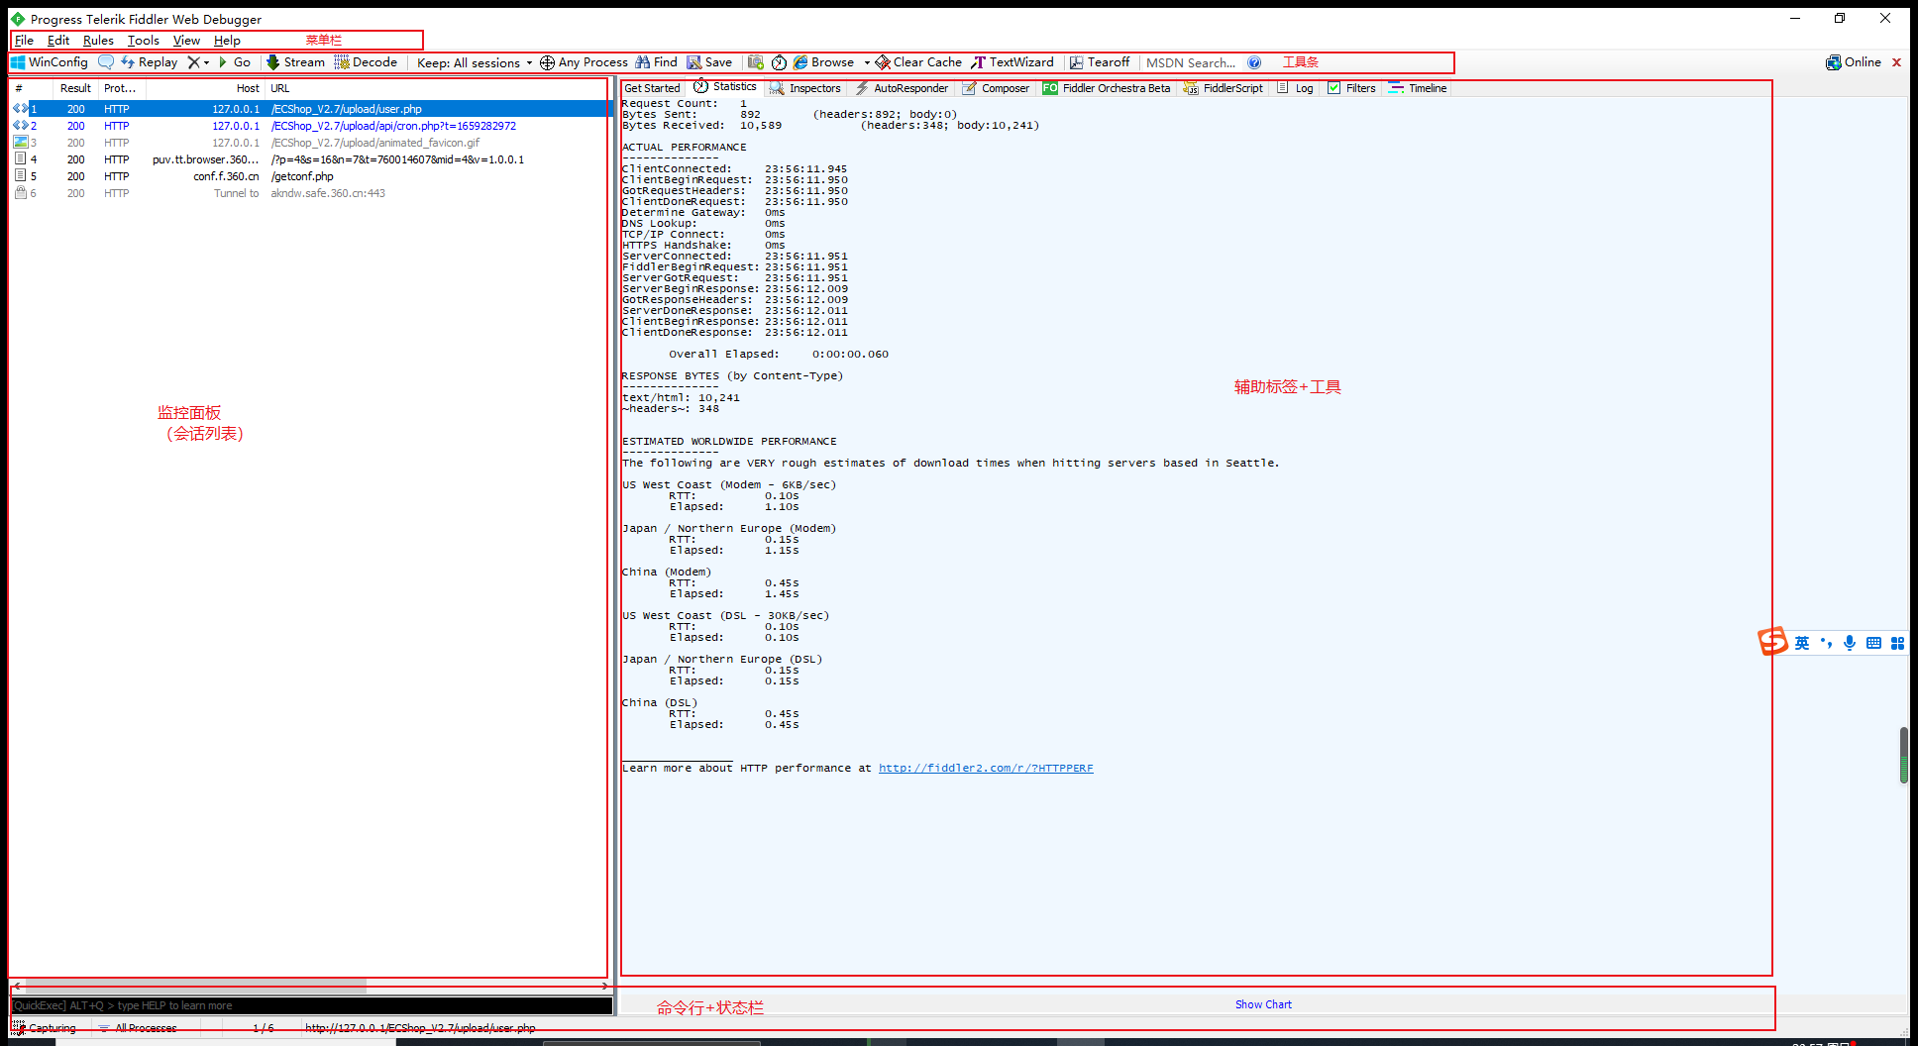Click the Any Process target picker
This screenshot has height=1046, width=1918.
(x=584, y=62)
